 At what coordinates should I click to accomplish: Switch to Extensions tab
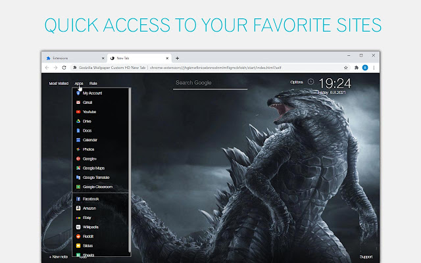coord(75,59)
